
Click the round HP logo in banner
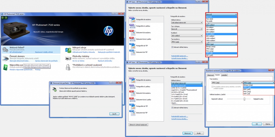(108, 31)
